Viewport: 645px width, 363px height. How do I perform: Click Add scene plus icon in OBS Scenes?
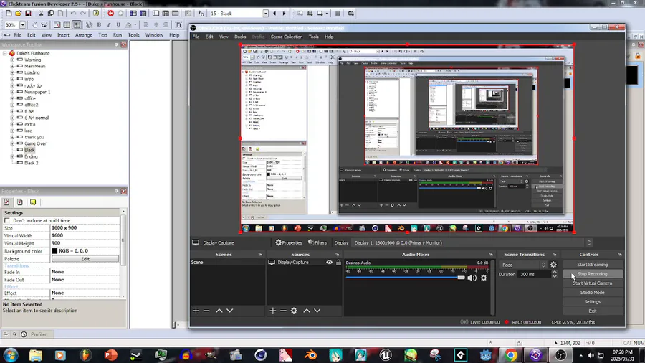tap(196, 311)
